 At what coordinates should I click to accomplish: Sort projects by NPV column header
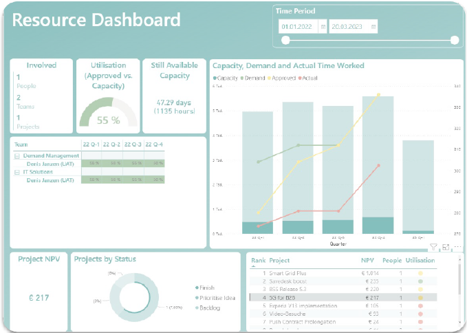368,261
